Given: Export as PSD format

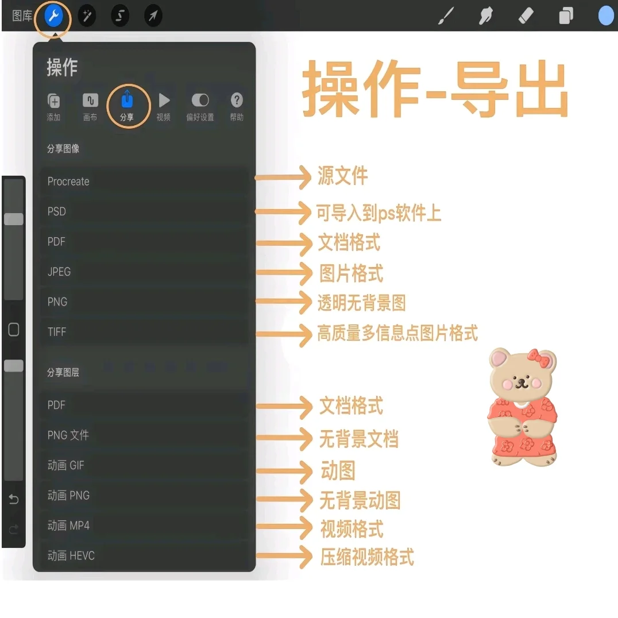Looking at the screenshot, I should [x=144, y=211].
